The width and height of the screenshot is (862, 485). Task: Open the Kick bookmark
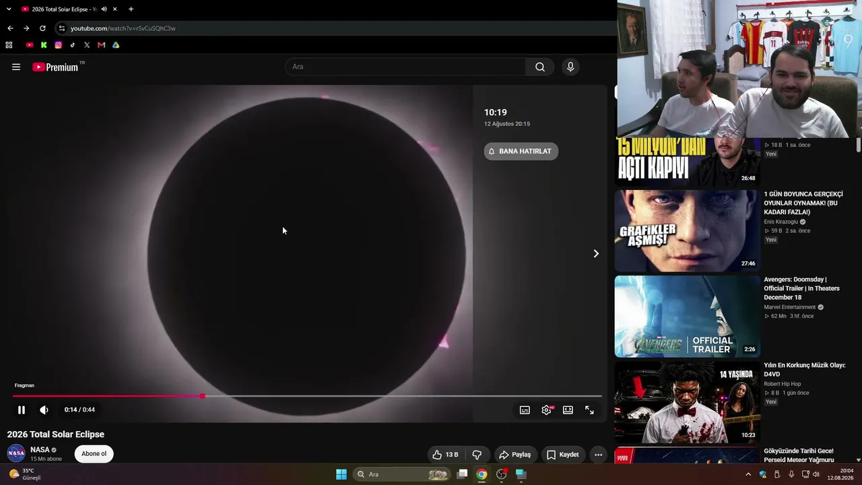pos(44,45)
